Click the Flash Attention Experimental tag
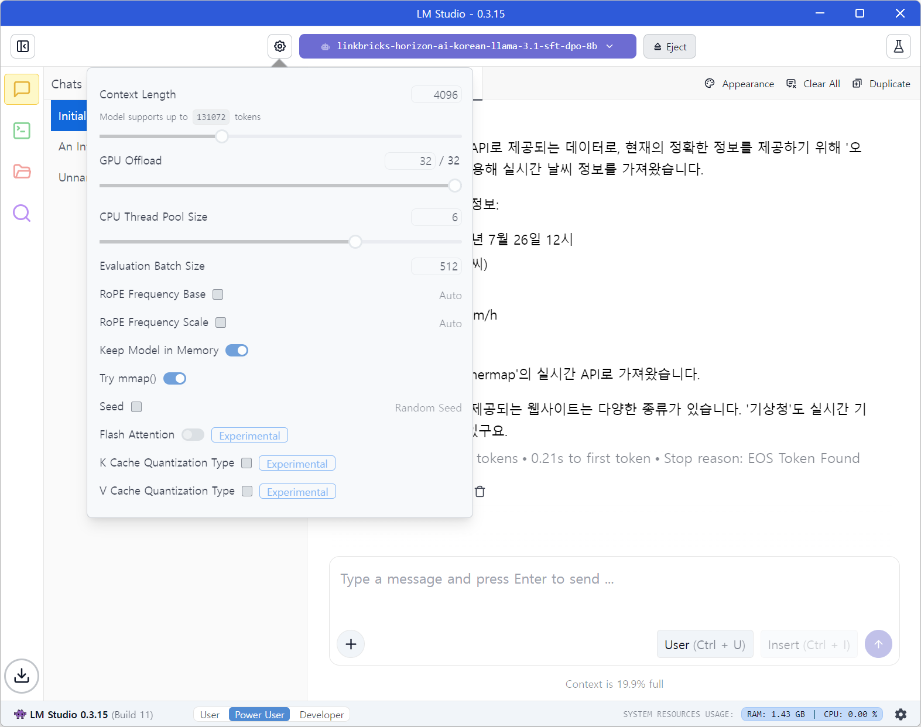This screenshot has width=921, height=727. pyautogui.click(x=249, y=435)
